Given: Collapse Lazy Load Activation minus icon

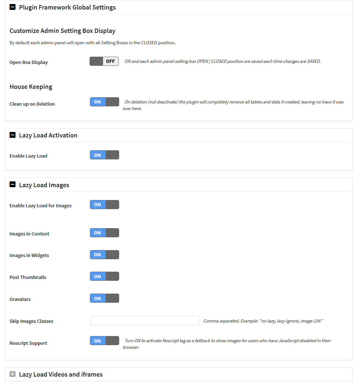Looking at the screenshot, I should tap(12, 135).
